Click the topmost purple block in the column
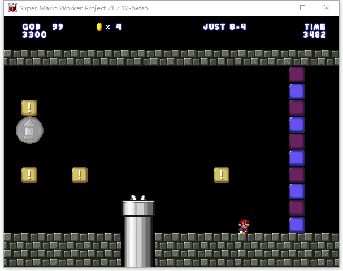343x271 pixels. 297,75
